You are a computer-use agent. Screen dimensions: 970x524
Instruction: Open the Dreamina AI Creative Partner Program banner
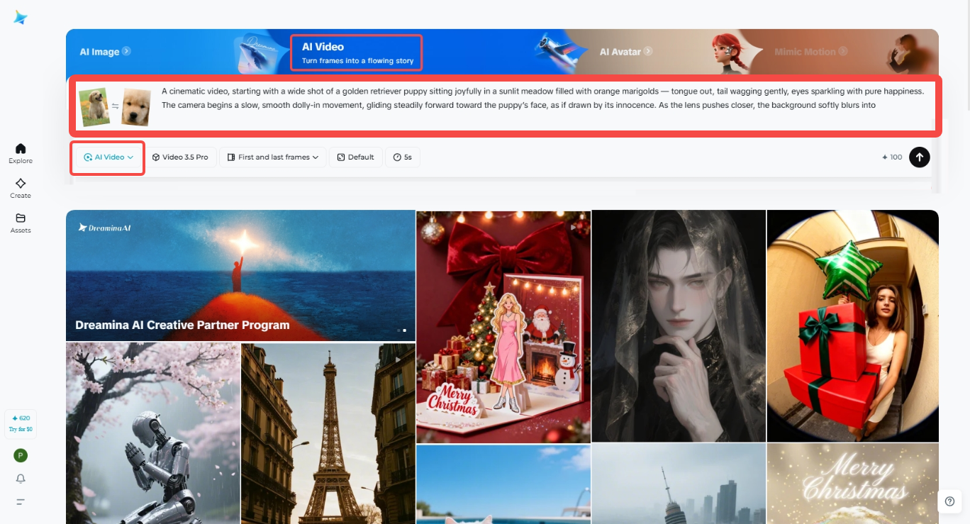(240, 275)
